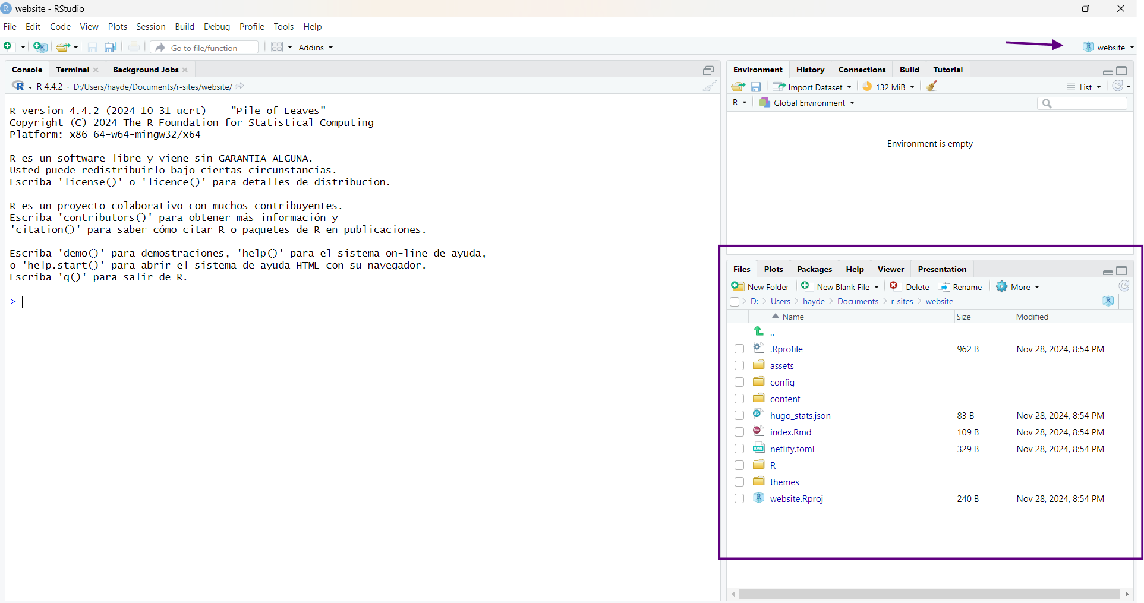Close the Terminal tab
This screenshot has width=1144, height=603.
96,70
